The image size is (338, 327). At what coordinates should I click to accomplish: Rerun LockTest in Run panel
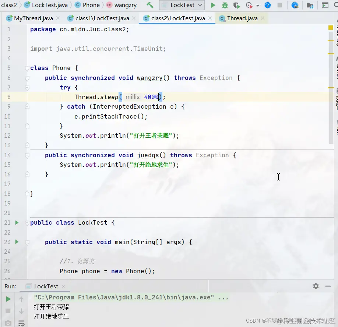click(8, 299)
